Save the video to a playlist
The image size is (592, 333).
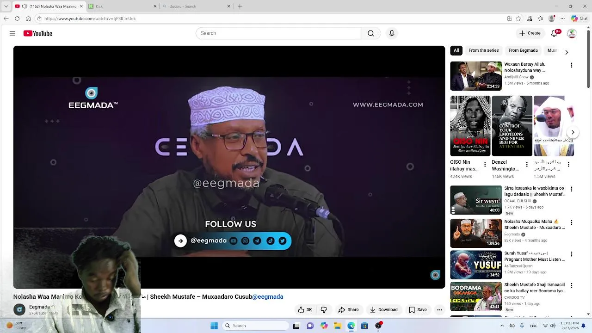(418, 310)
